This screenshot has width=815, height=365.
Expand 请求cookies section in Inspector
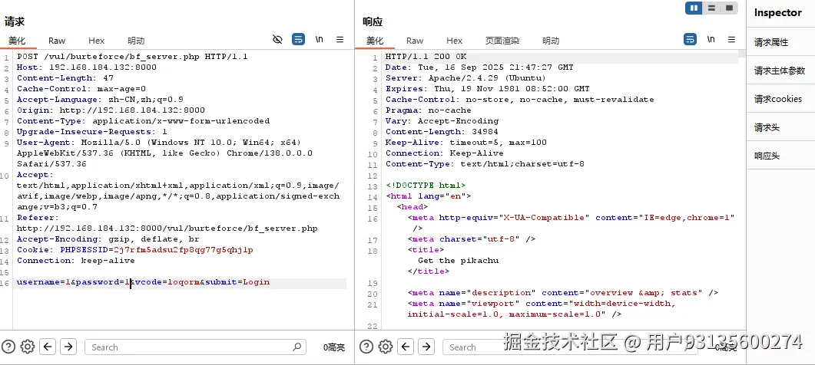pos(780,99)
